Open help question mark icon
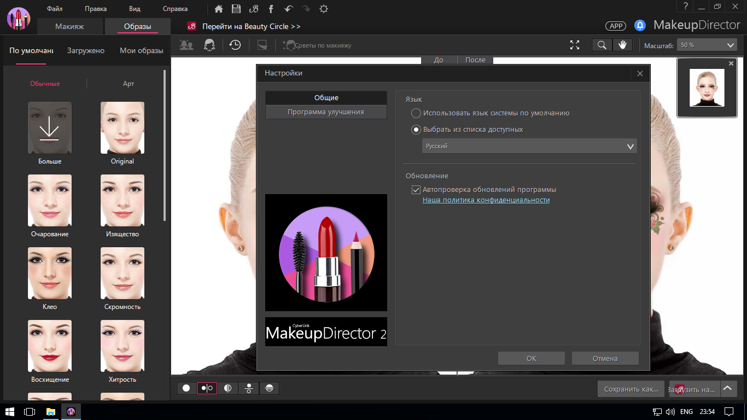This screenshot has height=420, width=747. point(685,6)
